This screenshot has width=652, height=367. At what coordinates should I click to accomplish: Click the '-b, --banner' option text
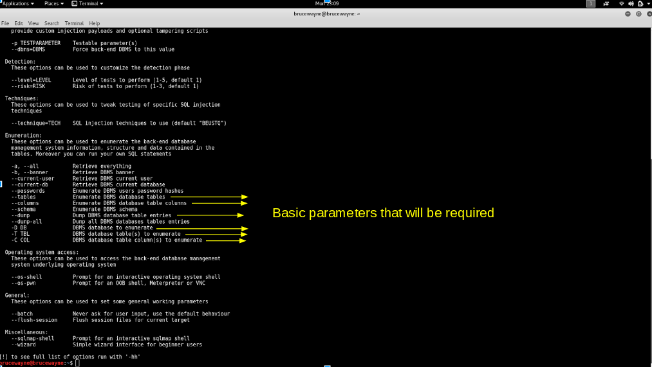pos(30,172)
